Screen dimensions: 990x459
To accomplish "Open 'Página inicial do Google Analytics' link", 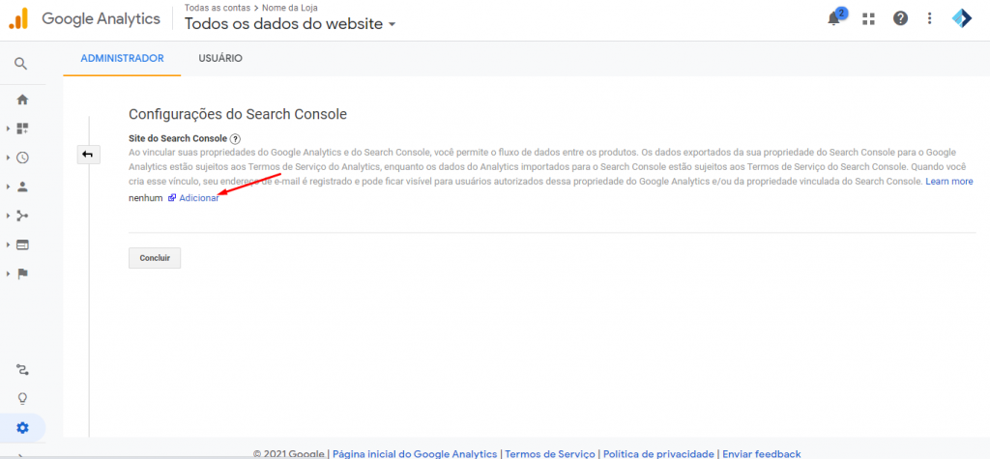I will click(x=415, y=453).
